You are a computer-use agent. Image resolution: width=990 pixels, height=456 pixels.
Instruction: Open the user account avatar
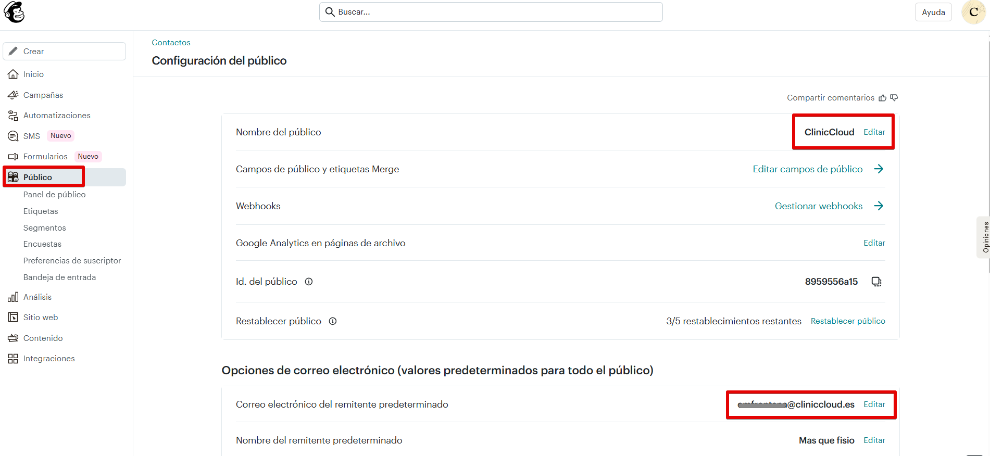point(973,12)
